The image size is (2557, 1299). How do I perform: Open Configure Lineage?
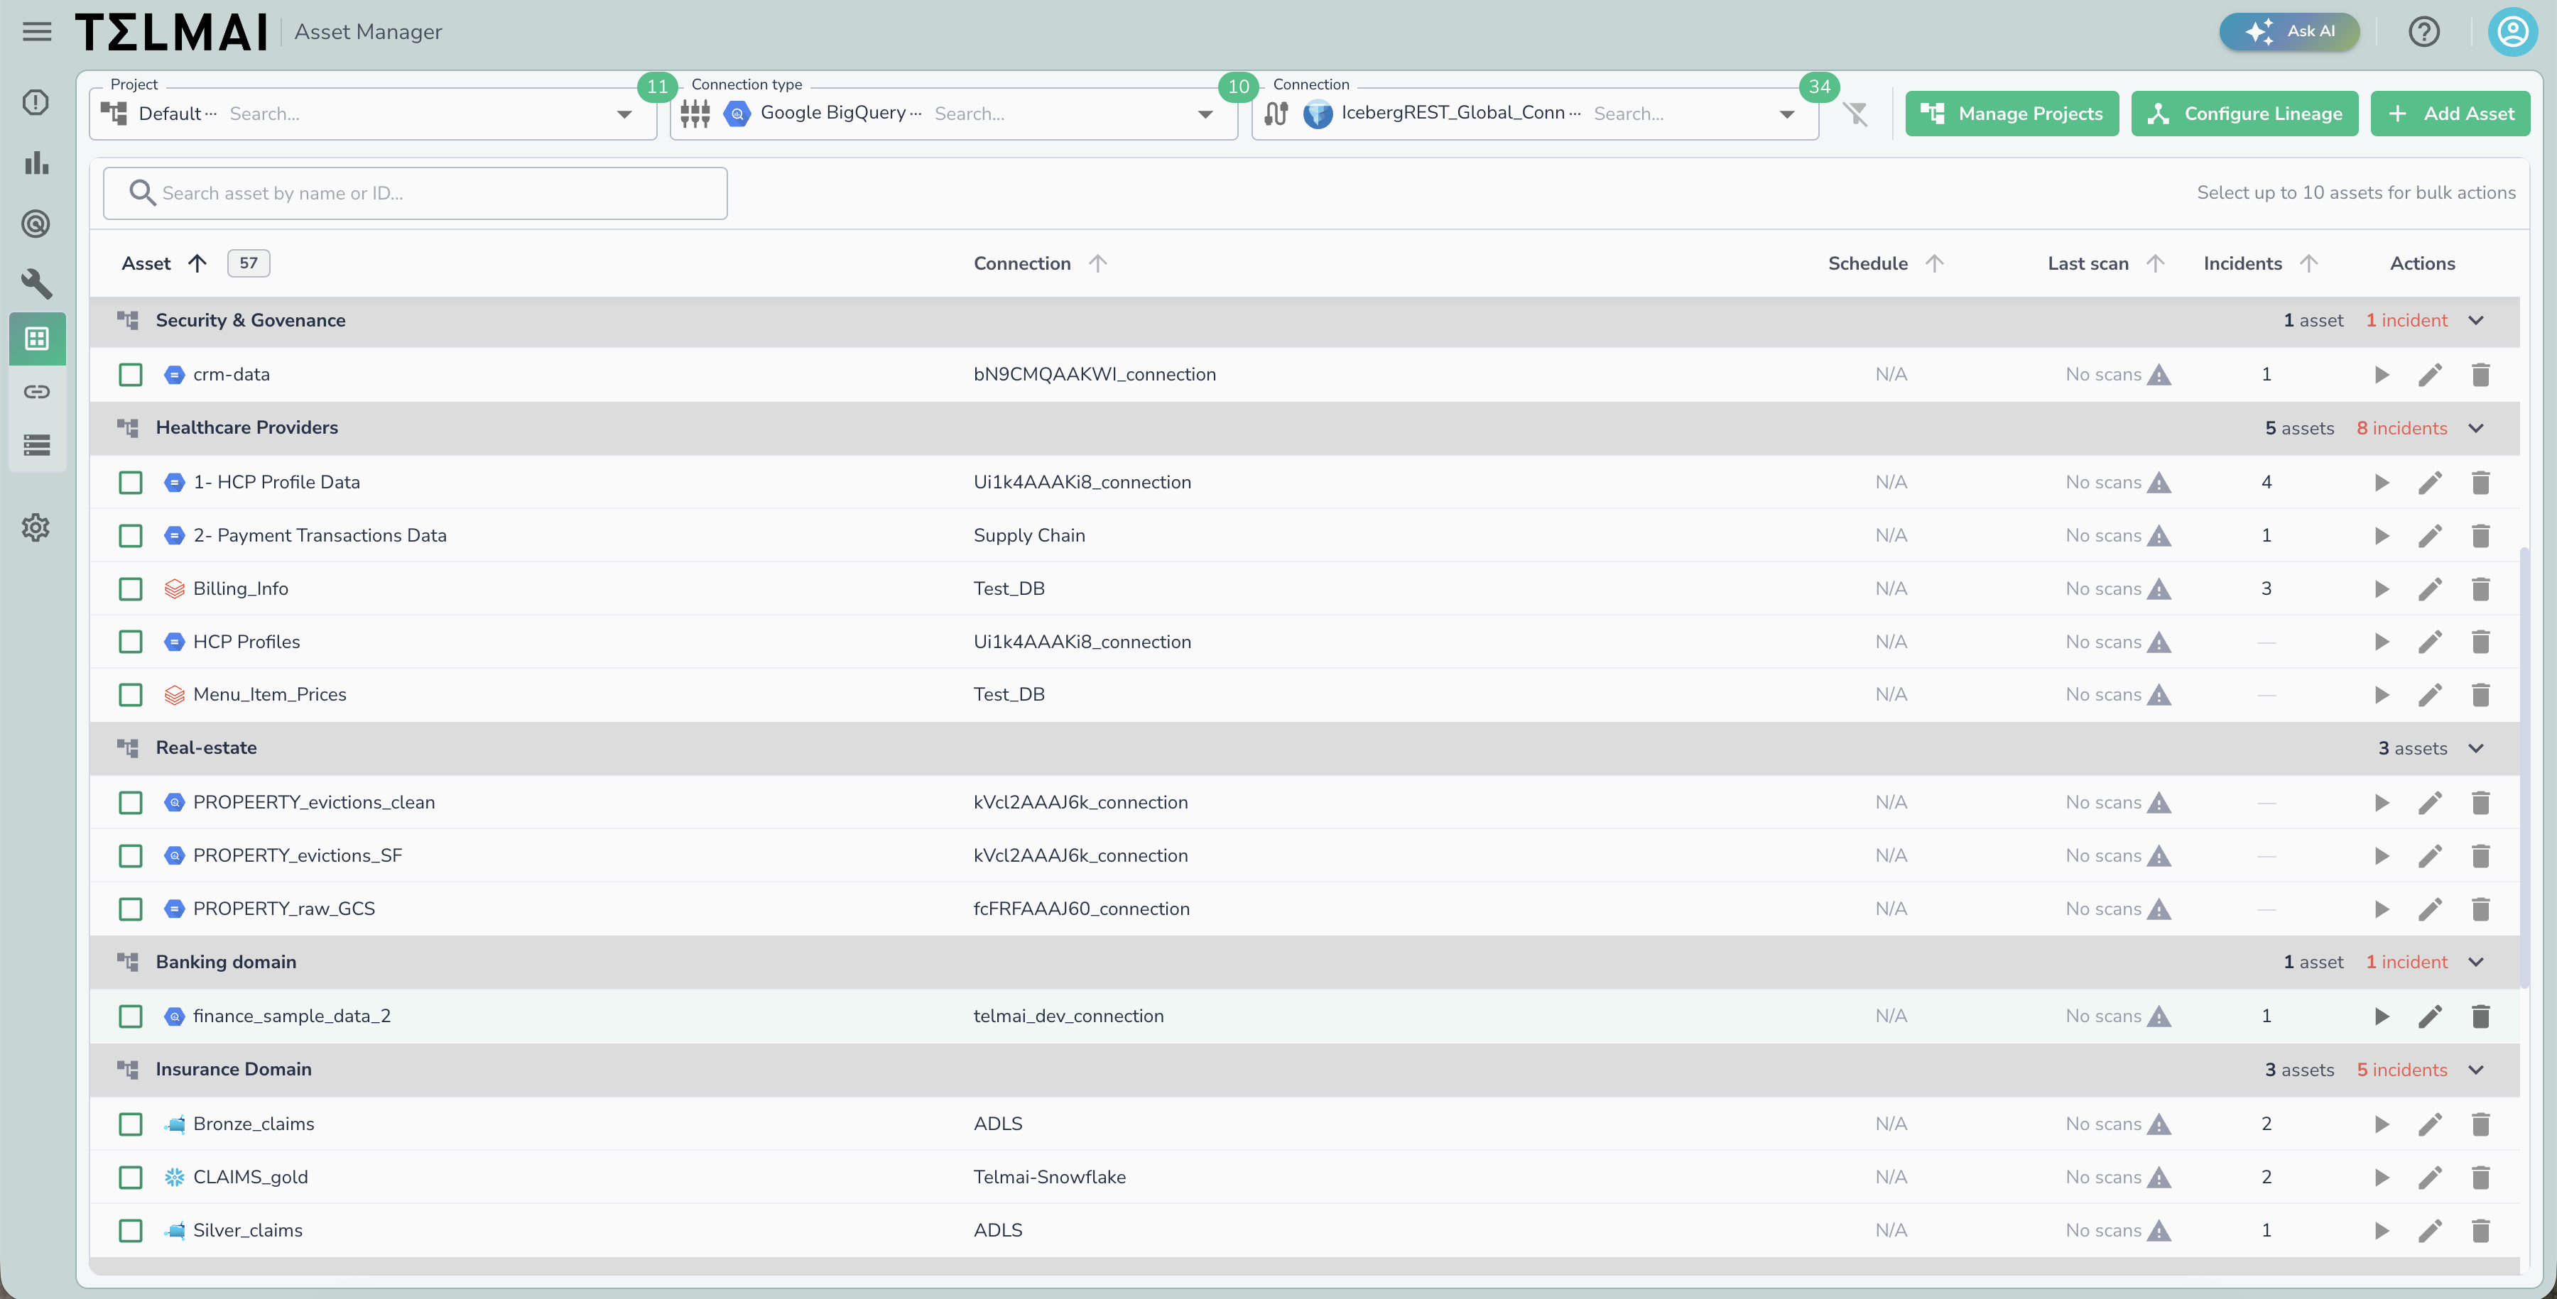[2244, 114]
